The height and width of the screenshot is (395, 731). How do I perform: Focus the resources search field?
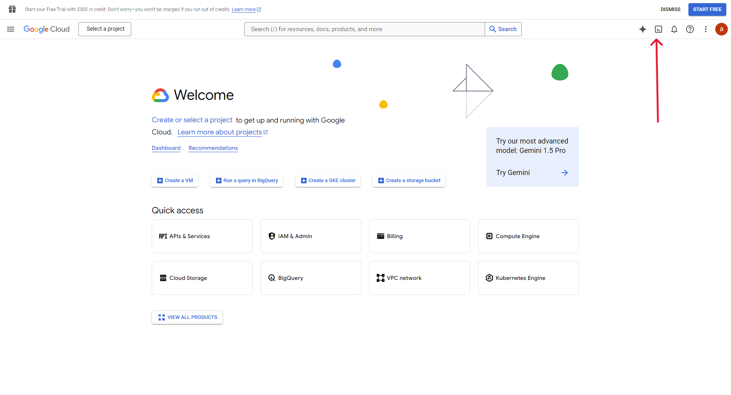365,29
